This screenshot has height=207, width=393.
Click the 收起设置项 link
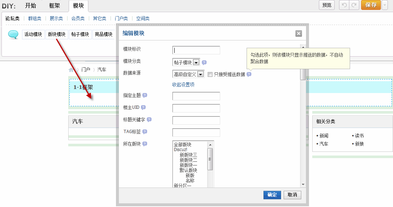183,85
